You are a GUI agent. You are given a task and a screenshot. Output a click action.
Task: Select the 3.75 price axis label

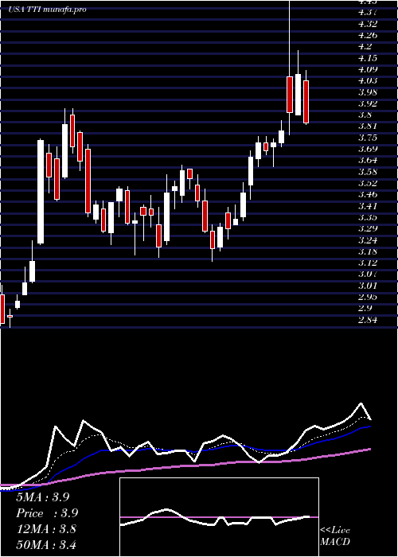(x=369, y=138)
